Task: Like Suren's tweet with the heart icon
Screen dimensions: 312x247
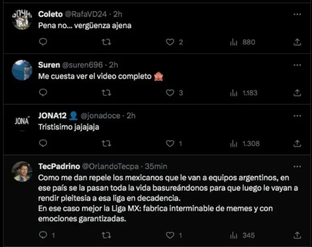Action: 170,93
